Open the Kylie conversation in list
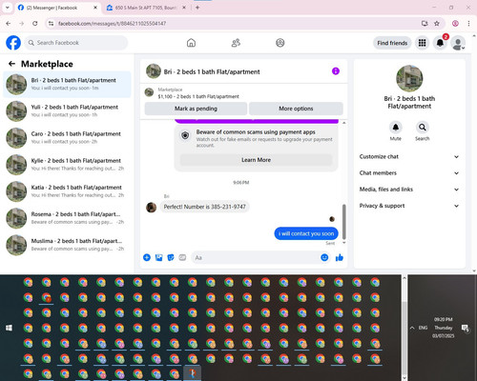Image resolution: width=477 pixels, height=381 pixels. pos(67,165)
